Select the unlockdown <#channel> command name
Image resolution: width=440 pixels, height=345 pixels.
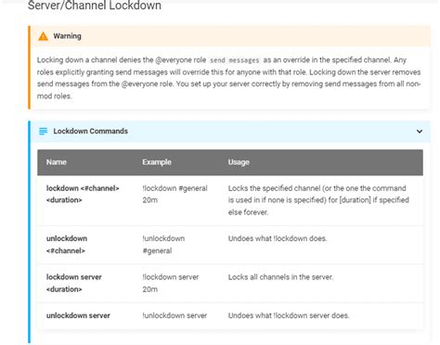(67, 245)
